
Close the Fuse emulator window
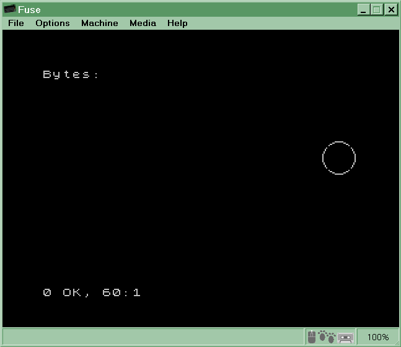[391, 9]
